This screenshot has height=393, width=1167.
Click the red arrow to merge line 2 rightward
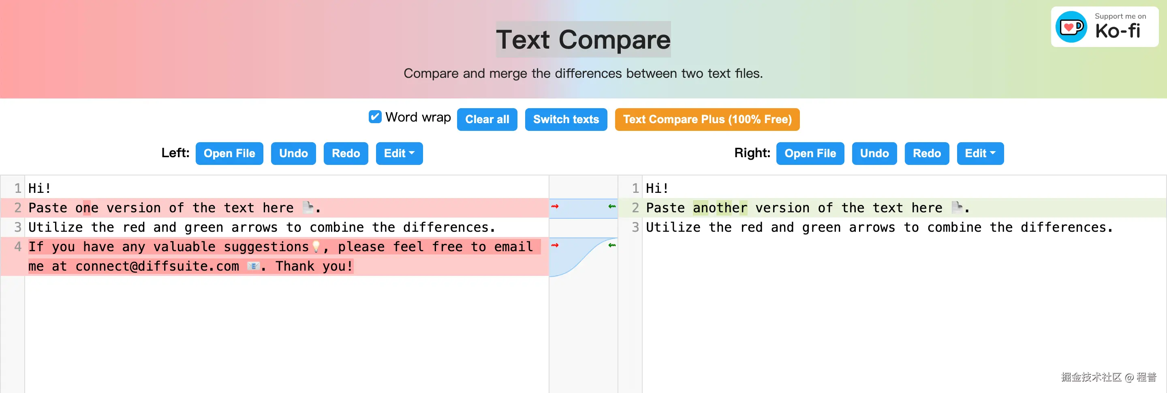click(x=555, y=207)
